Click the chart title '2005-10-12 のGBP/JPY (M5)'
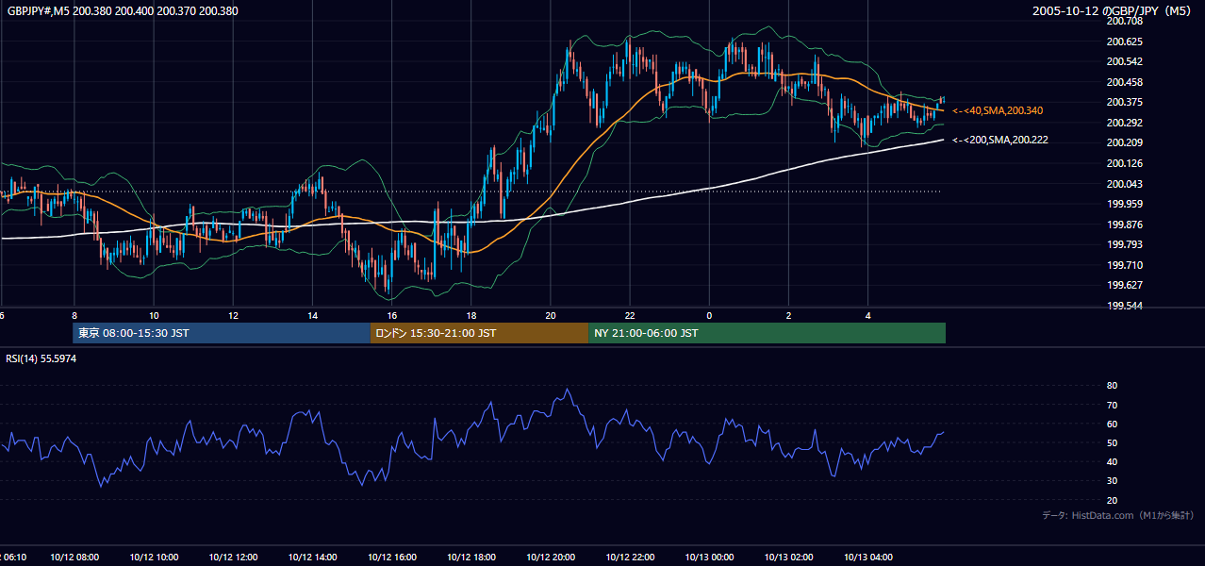Screen dimensions: 1205x566 pos(1113,11)
